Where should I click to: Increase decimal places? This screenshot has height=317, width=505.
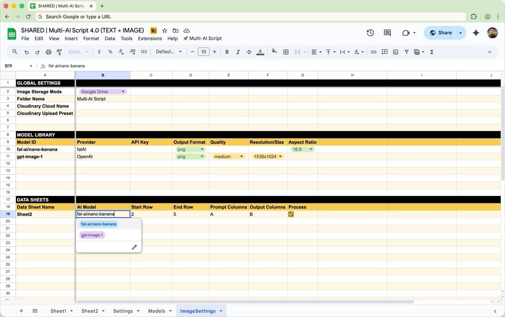click(132, 52)
